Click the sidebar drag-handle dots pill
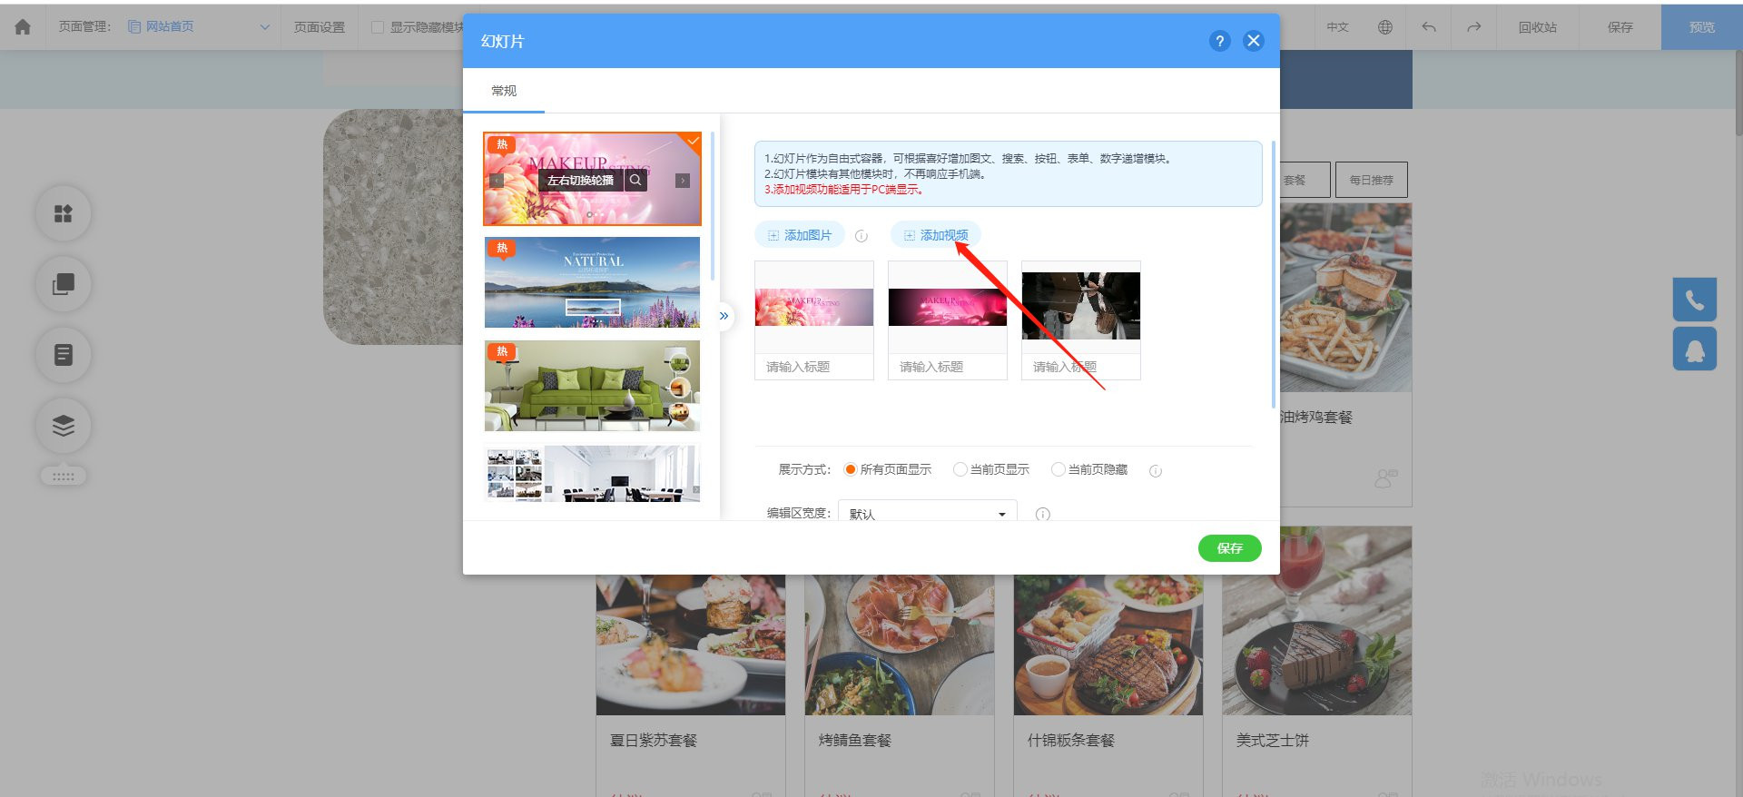 tap(64, 476)
